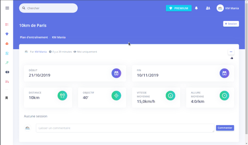Image resolution: width=248 pixels, height=145 pixels.
Task: Select the start date 21/10/2019
Action: pyautogui.click(x=39, y=75)
